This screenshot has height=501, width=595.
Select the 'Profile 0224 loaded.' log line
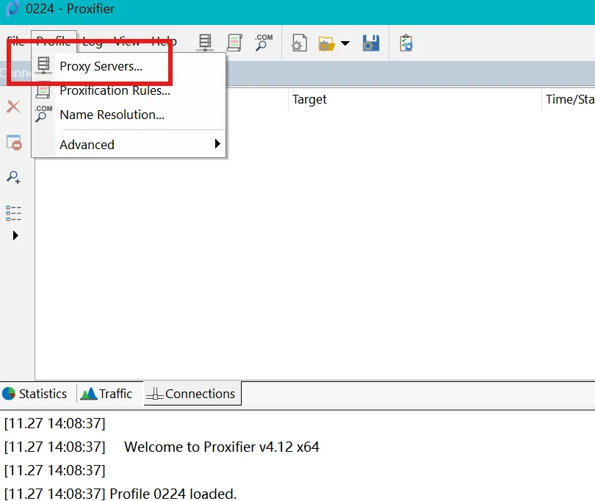[x=173, y=494]
